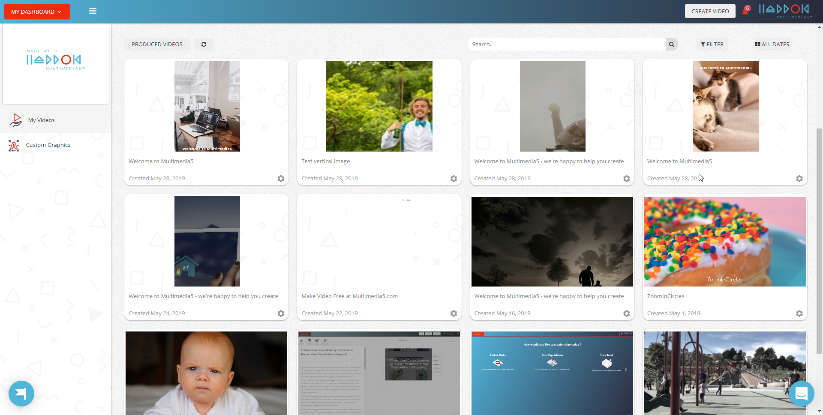This screenshot has width=823, height=415.
Task: Click the magnifying glass search icon
Action: (672, 45)
